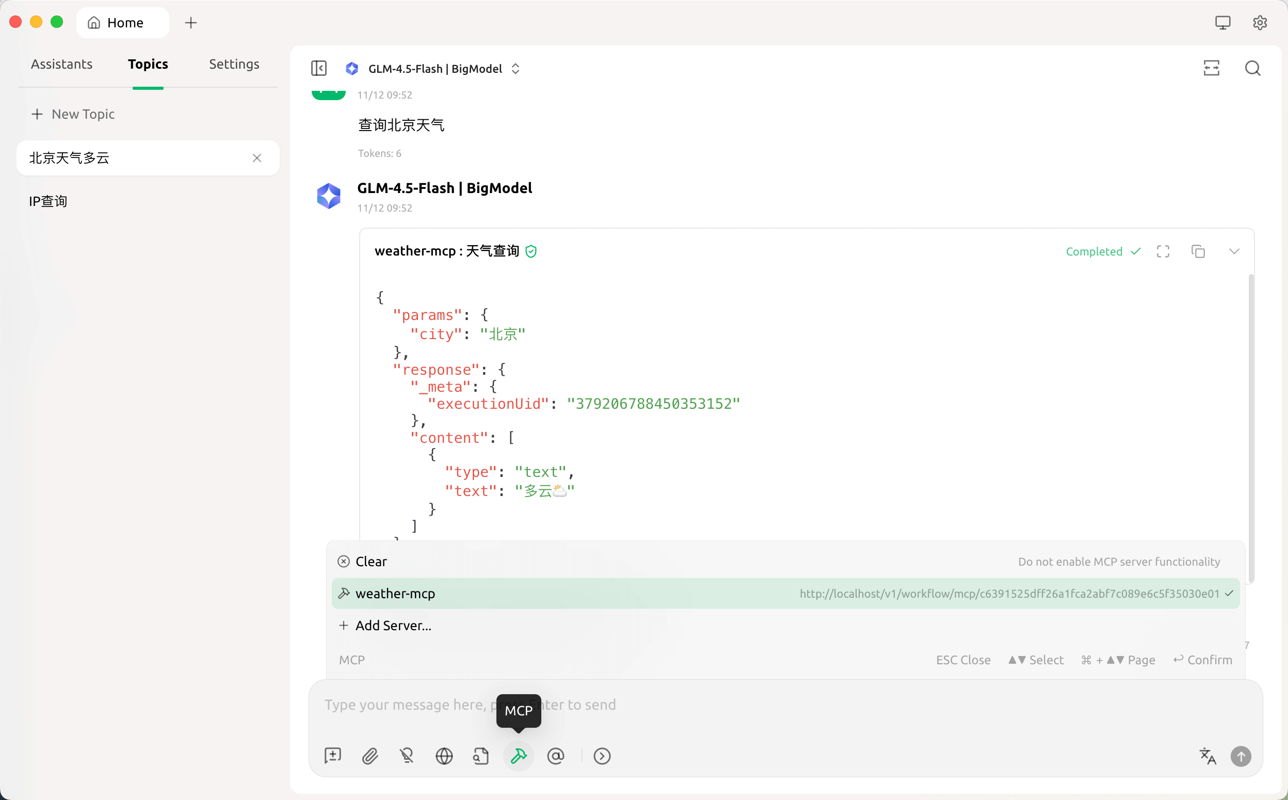Switch to the Settings tab

click(x=234, y=64)
